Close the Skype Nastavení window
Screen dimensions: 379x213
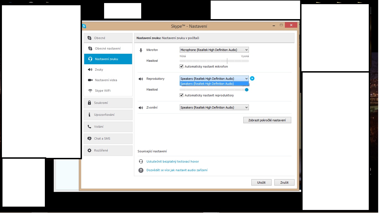pyautogui.click(x=291, y=25)
